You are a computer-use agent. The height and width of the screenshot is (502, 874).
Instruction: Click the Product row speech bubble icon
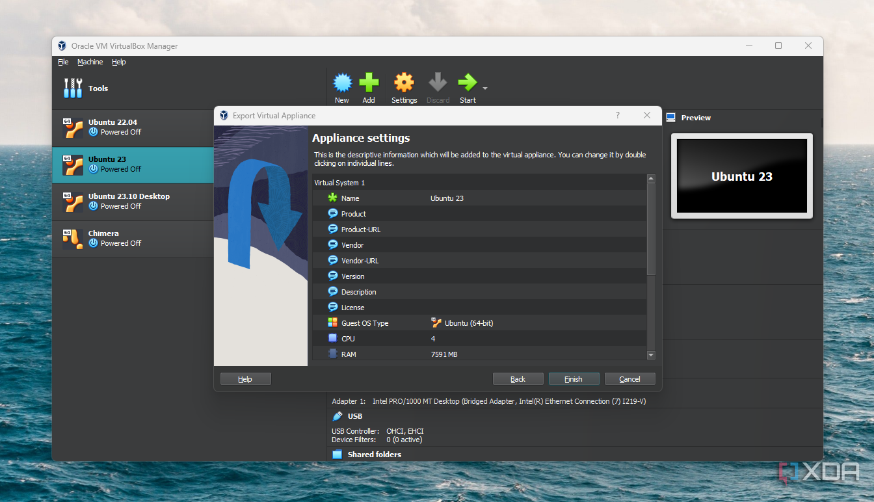pos(333,213)
